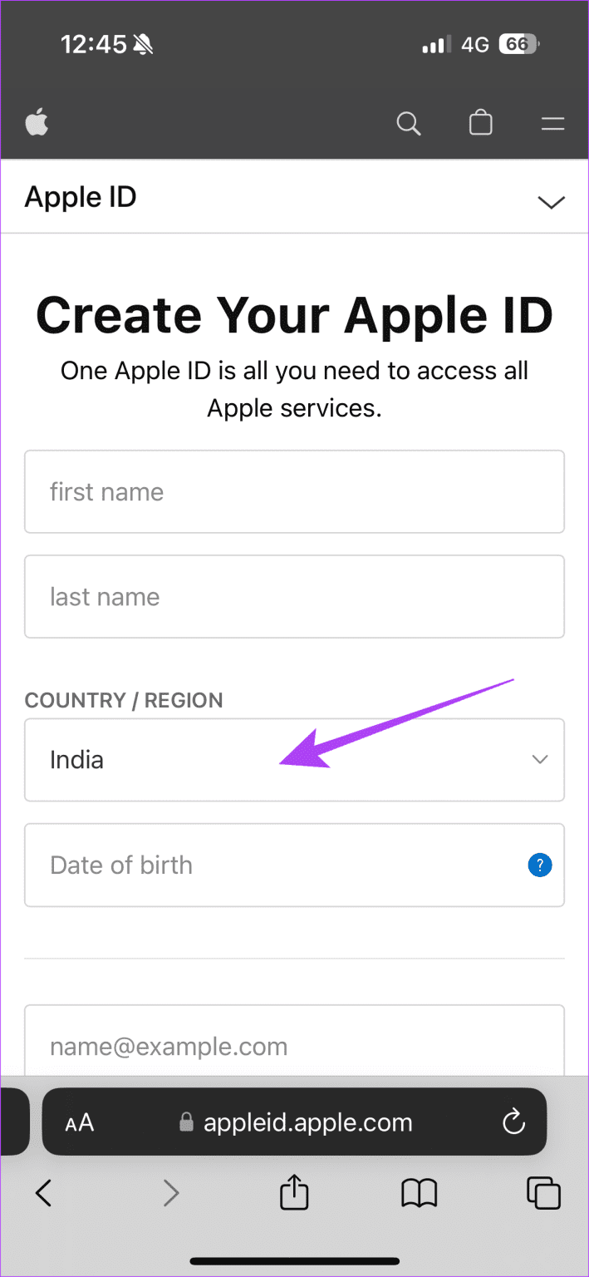Open the shopping bag icon
Image resolution: width=589 pixels, height=1277 pixels.
coord(481,124)
